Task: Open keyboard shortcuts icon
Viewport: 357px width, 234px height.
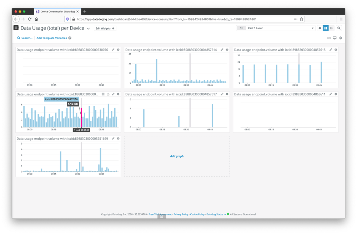Action: [329, 38]
